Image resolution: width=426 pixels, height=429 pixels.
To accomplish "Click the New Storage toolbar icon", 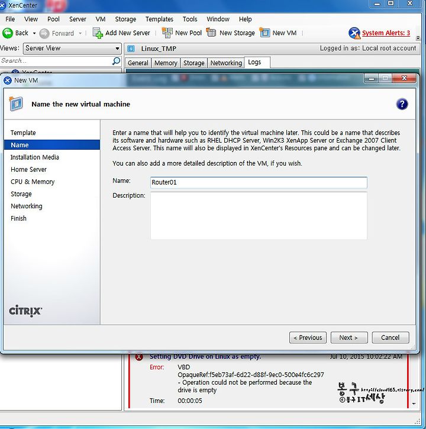I will tap(211, 33).
